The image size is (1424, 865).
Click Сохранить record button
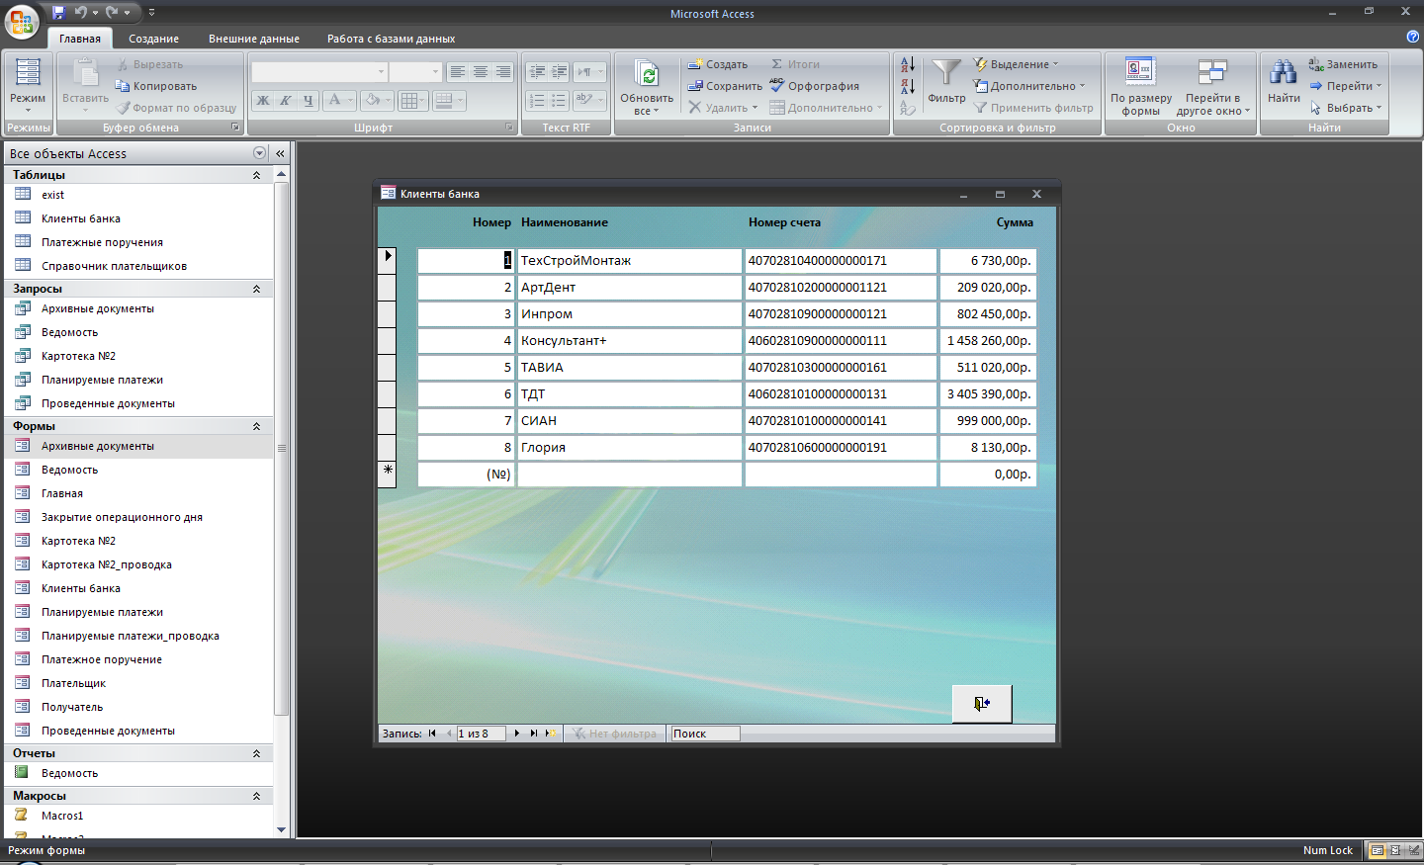tap(726, 86)
